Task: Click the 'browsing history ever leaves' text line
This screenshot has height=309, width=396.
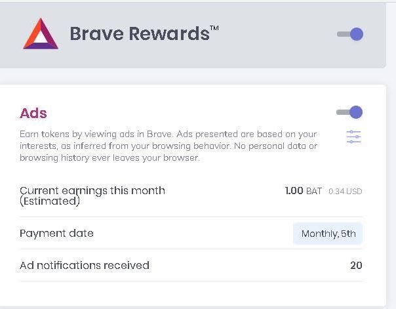Action: click(x=109, y=157)
